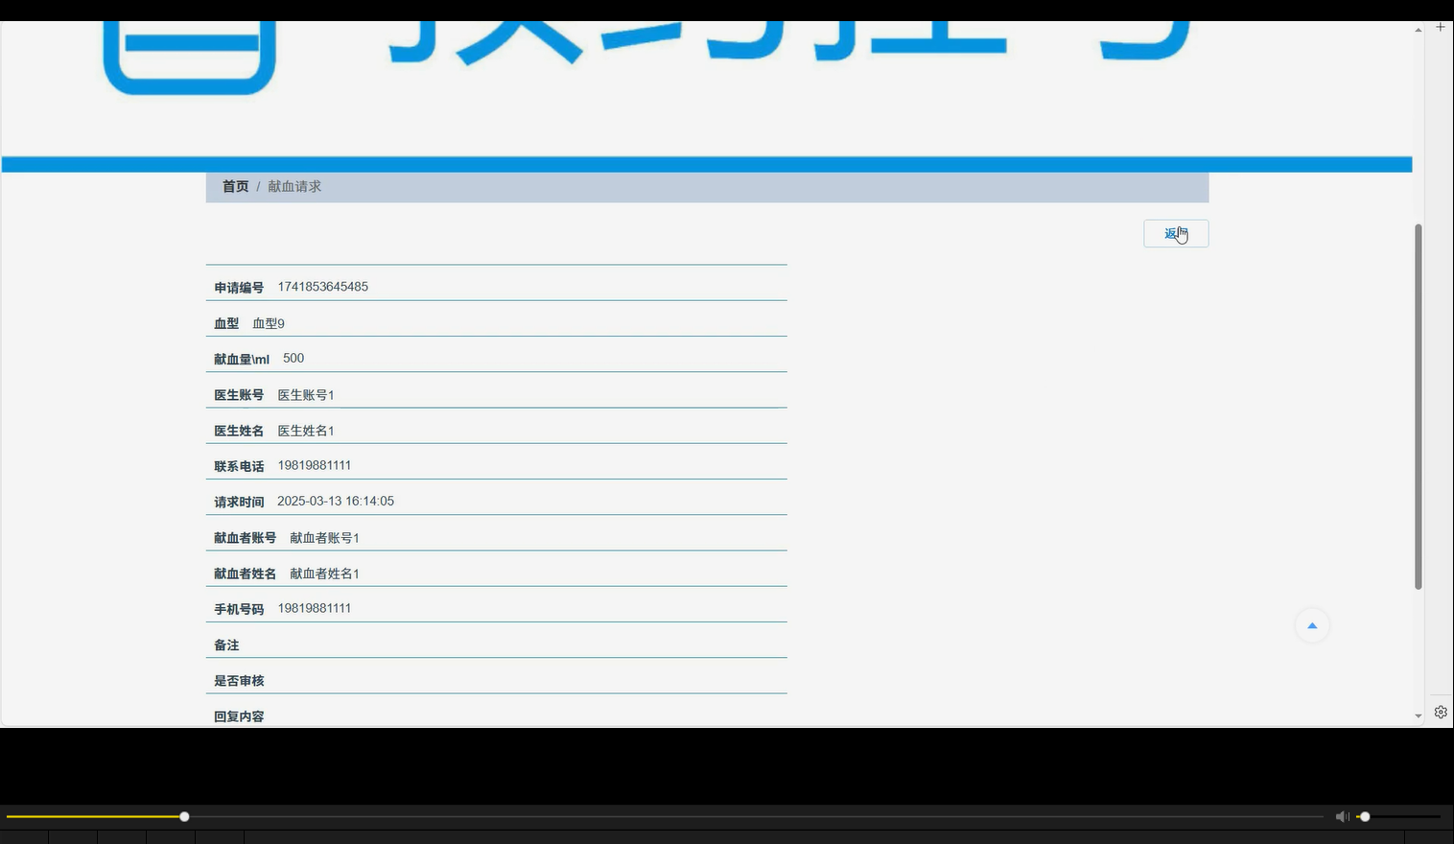
Task: Click the page vertical scrollbar thumb
Action: (x=1419, y=407)
